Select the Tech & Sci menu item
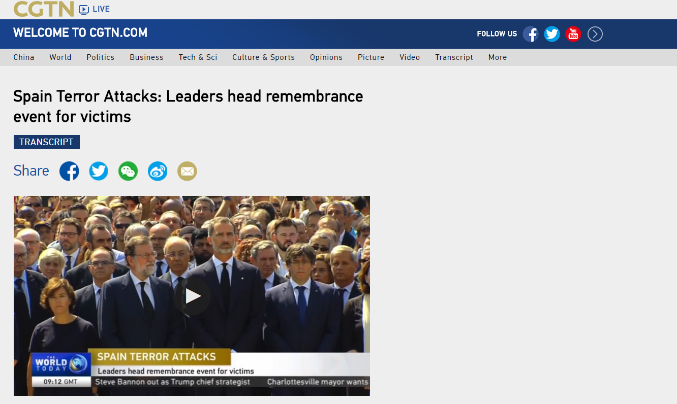This screenshot has width=677, height=404. pyautogui.click(x=198, y=57)
